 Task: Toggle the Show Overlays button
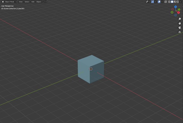pos(159,2)
